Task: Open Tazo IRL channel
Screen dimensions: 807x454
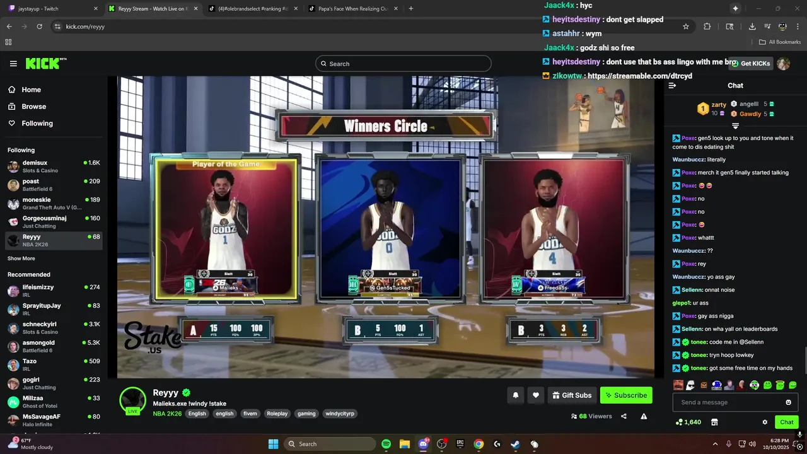Action: pyautogui.click(x=54, y=364)
